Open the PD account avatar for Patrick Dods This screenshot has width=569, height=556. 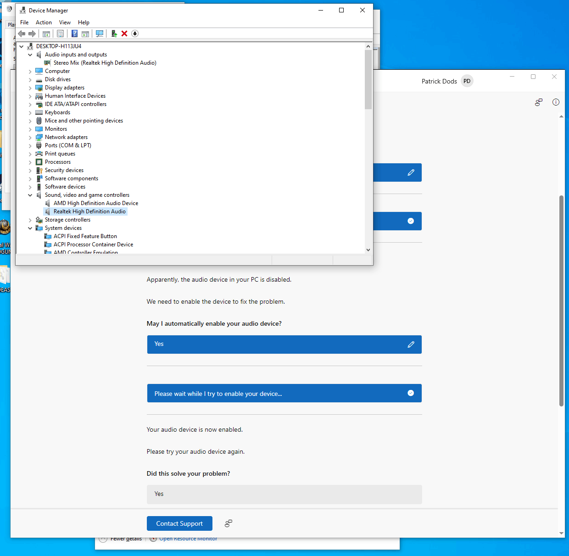[467, 81]
